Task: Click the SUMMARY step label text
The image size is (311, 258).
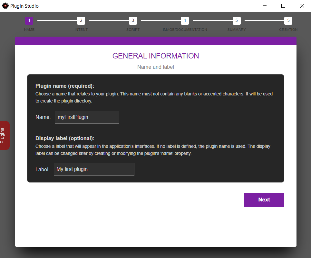Action: [x=237, y=30]
